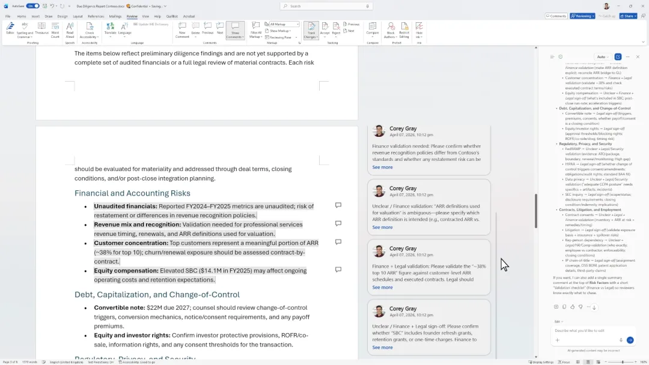Run Spelling and Grammar check
Viewport: 649px width, 365px height.
[x=25, y=30]
